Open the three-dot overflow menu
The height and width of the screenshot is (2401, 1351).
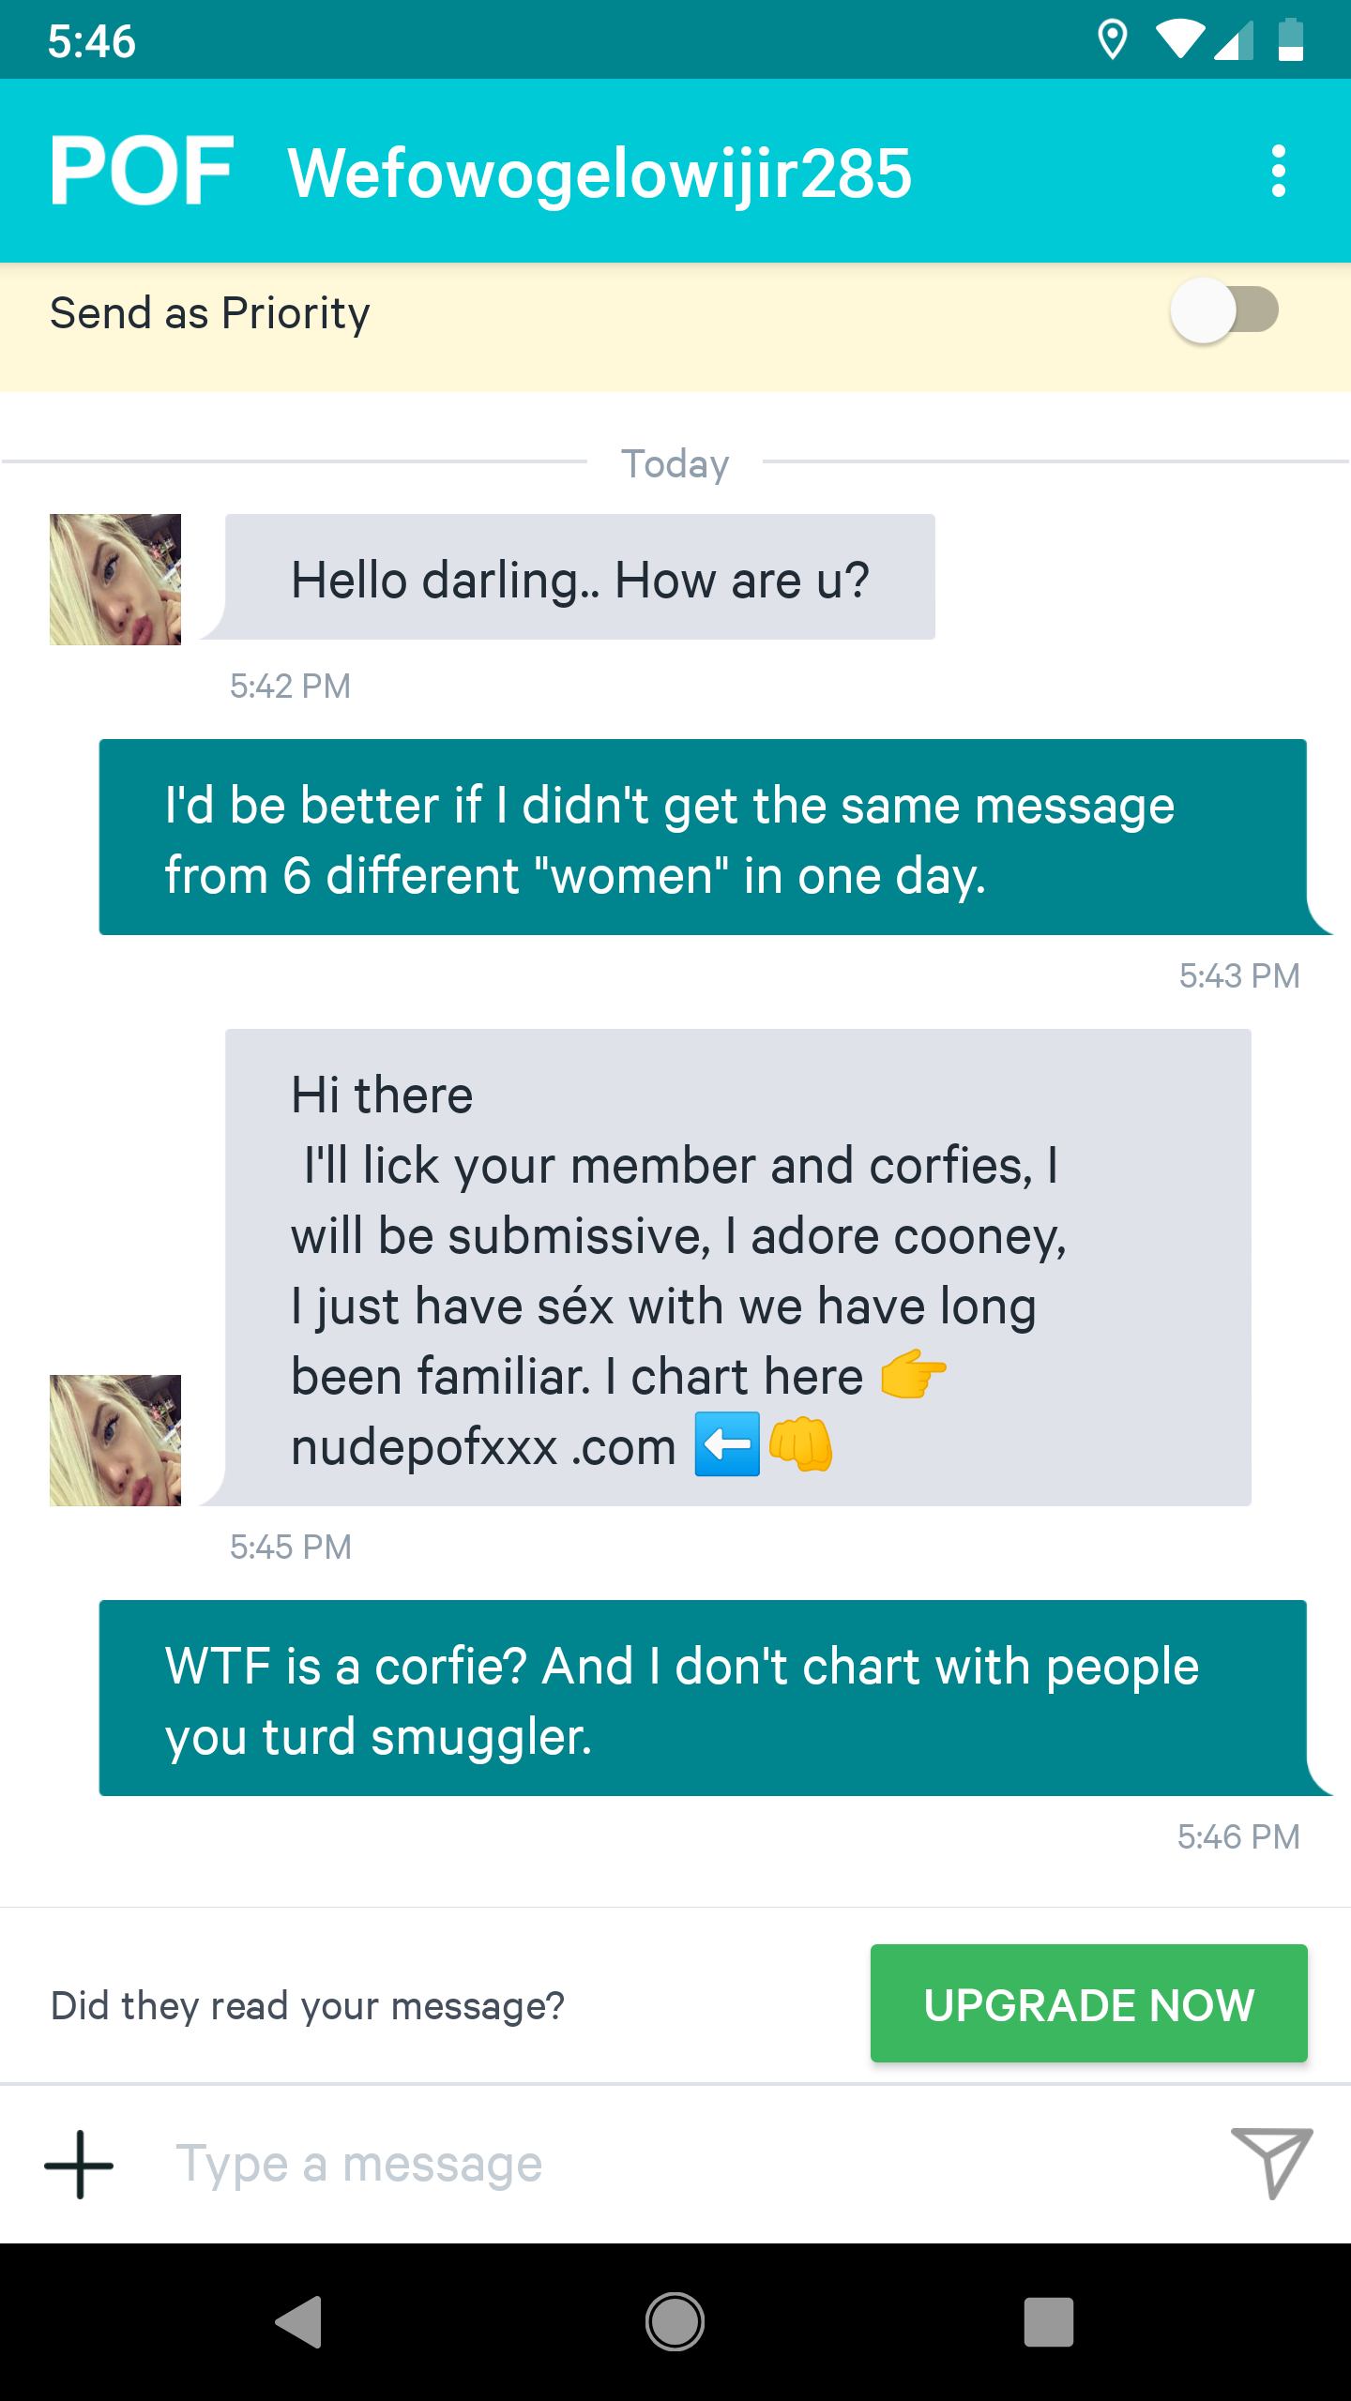1277,172
